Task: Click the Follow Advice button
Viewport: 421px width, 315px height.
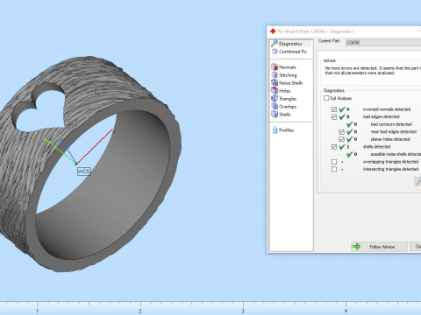Action: coord(379,247)
